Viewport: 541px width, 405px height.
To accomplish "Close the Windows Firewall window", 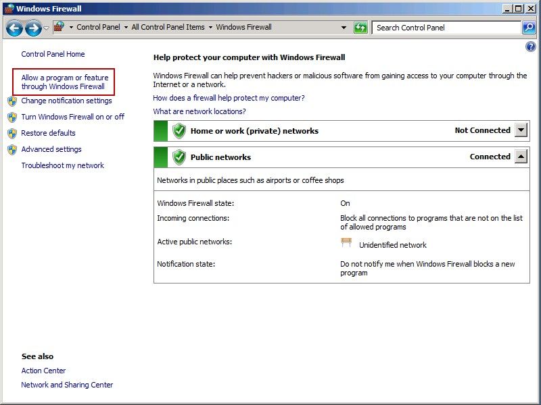I will (530, 8).
